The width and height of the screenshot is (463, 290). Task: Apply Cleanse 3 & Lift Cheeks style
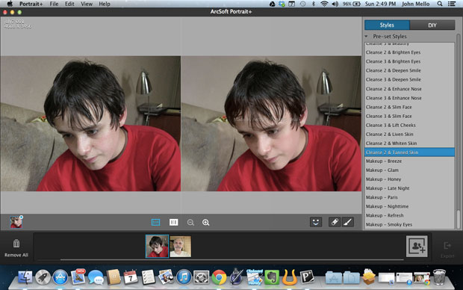(409, 125)
